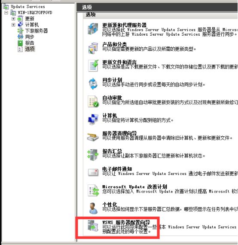
Task: Click the 选项 tree icon
Action: click(x=20, y=49)
